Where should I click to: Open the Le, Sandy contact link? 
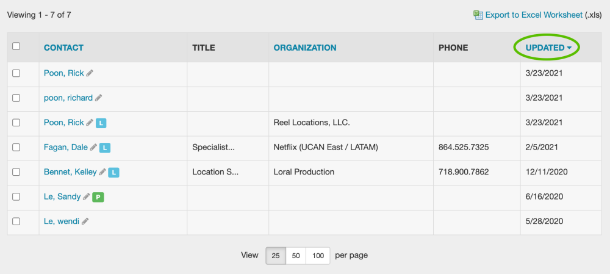[62, 196]
